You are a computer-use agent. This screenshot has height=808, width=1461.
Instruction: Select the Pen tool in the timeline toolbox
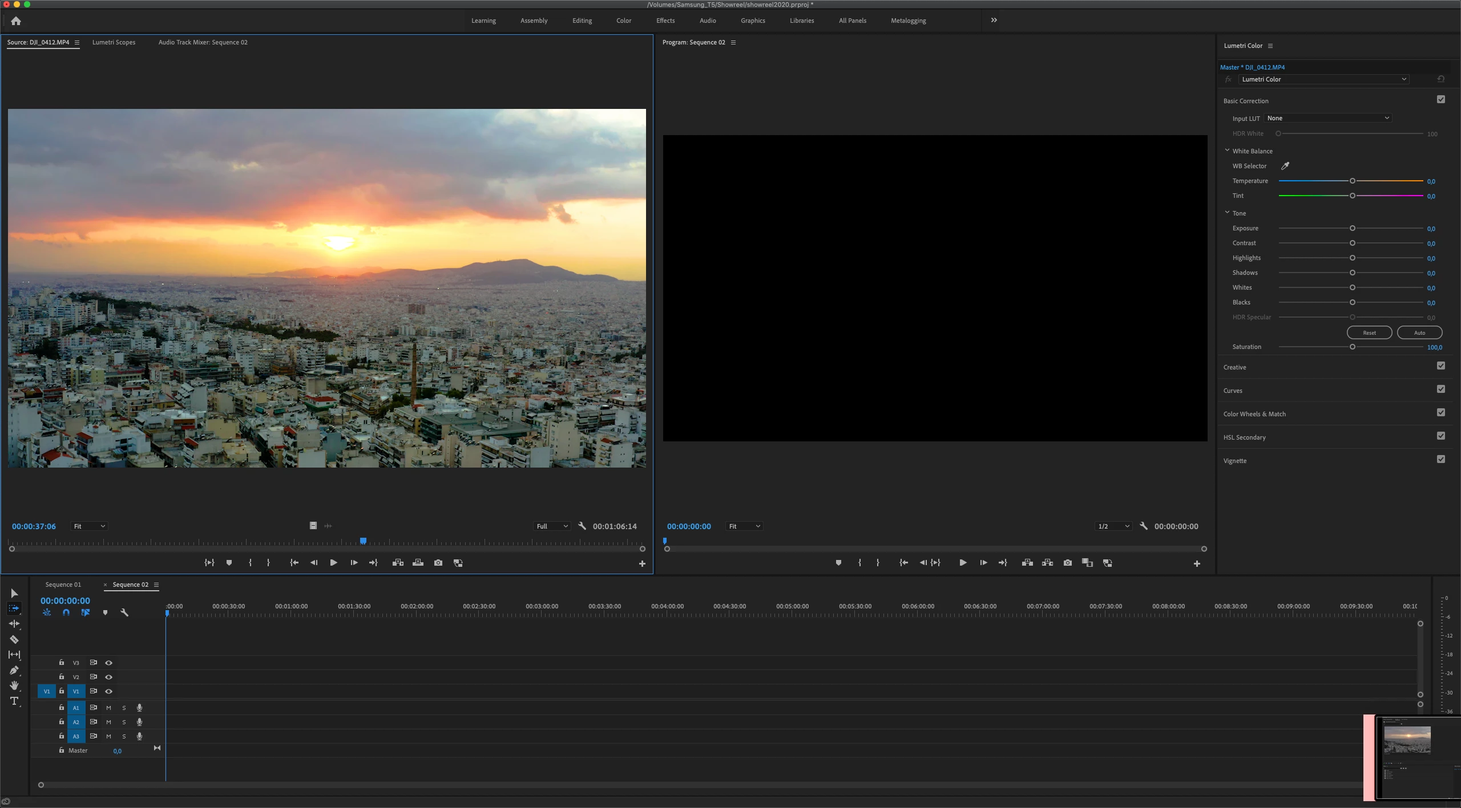tap(14, 670)
